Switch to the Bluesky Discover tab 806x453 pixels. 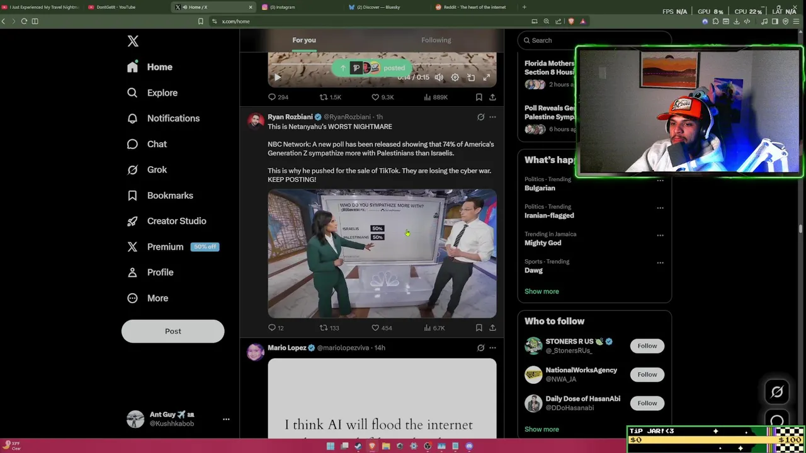(x=386, y=7)
